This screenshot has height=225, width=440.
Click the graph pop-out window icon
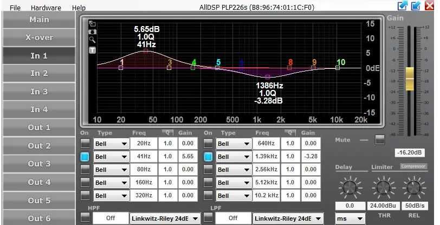pyautogui.click(x=92, y=24)
